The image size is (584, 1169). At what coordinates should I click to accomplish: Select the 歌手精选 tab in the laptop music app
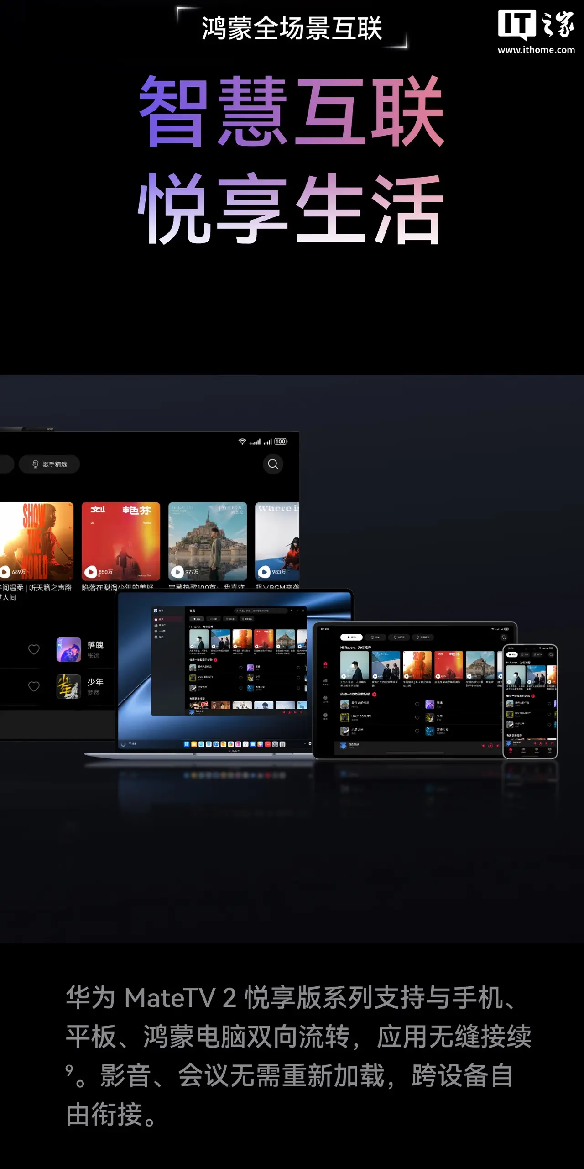248,619
